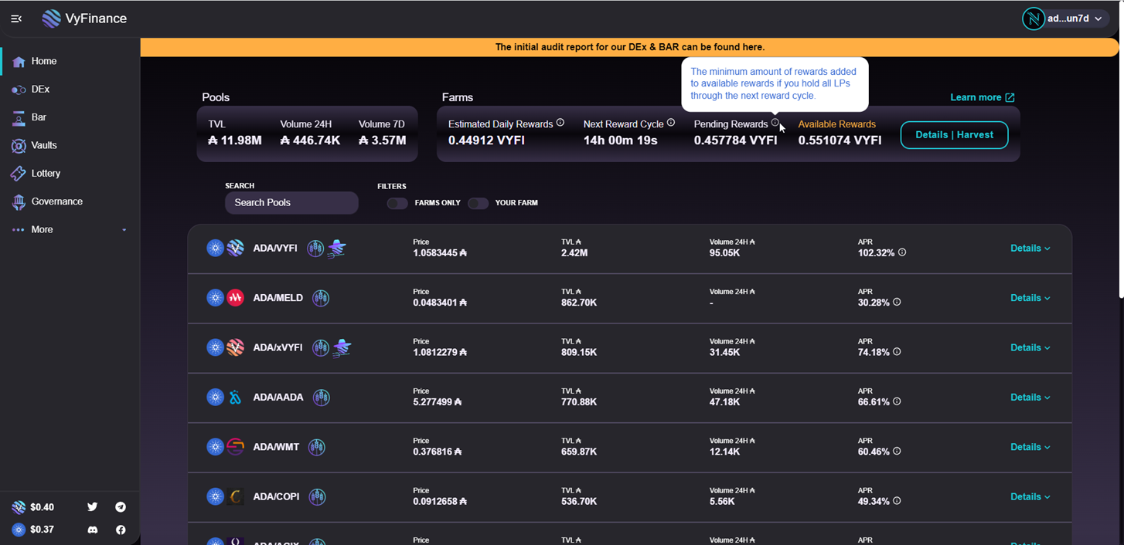Click the ADA coin icon beside $0.37
1124x545 pixels.
point(19,530)
